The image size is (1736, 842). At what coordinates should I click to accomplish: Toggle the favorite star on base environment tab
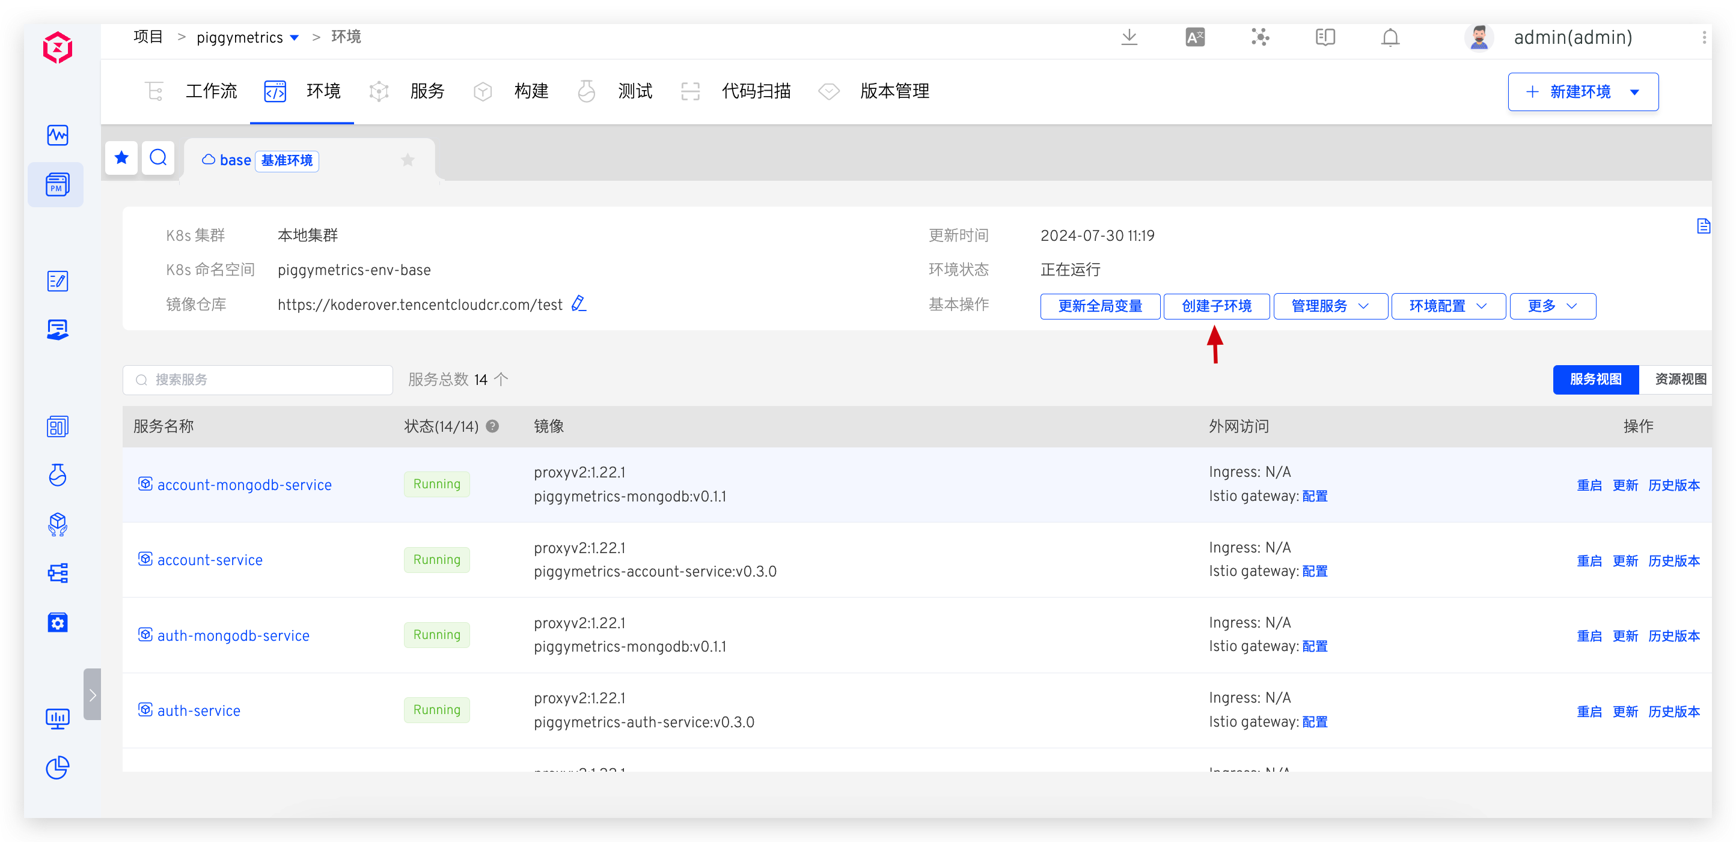coord(408,160)
